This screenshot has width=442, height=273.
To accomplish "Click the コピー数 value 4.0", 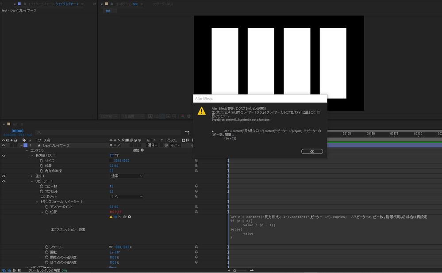I will (111, 186).
